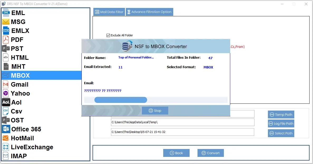Viewport: 313px width, 164px height.
Task: Choose the Yahoo icon
Action: (x=6, y=93)
